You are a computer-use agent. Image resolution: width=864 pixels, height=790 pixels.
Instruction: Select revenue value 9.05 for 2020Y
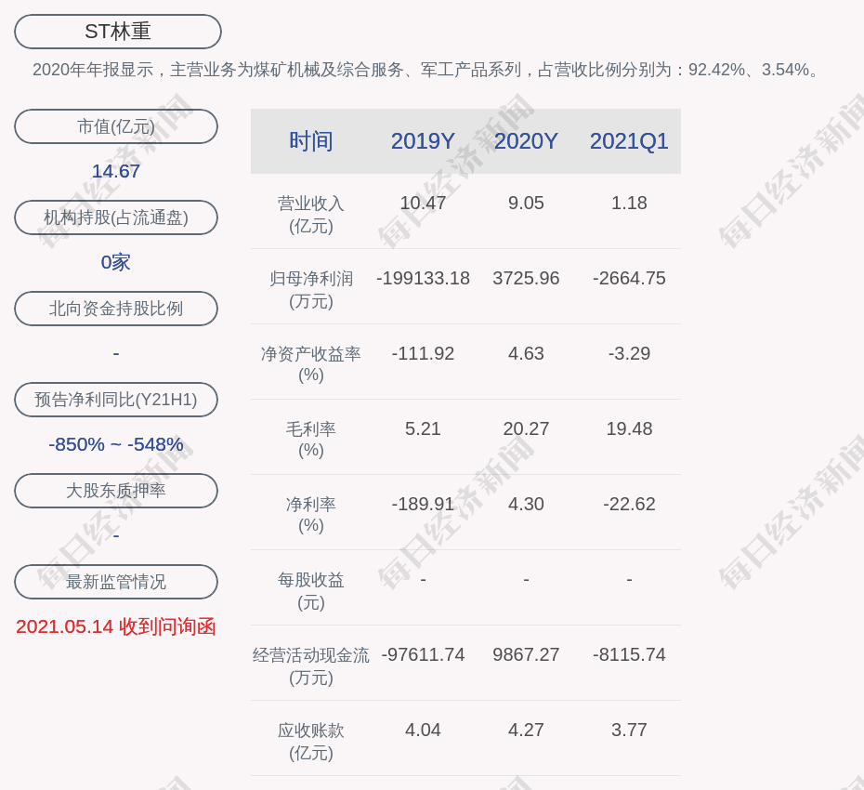click(x=526, y=203)
